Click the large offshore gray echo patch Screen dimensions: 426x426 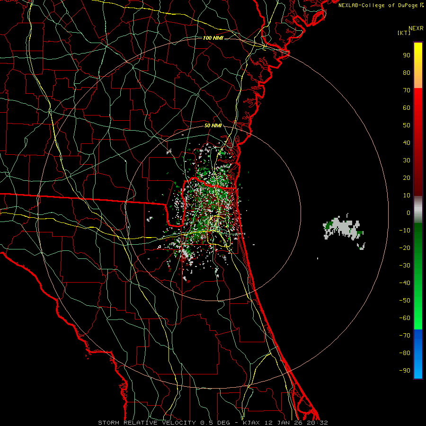(x=343, y=228)
